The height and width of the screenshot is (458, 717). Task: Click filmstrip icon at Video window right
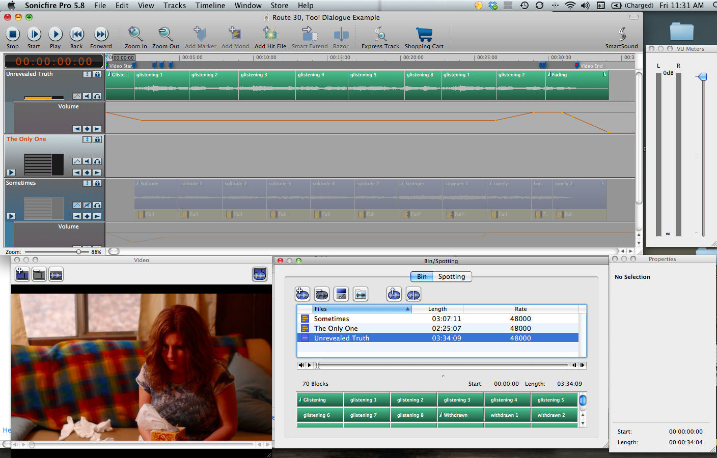260,275
